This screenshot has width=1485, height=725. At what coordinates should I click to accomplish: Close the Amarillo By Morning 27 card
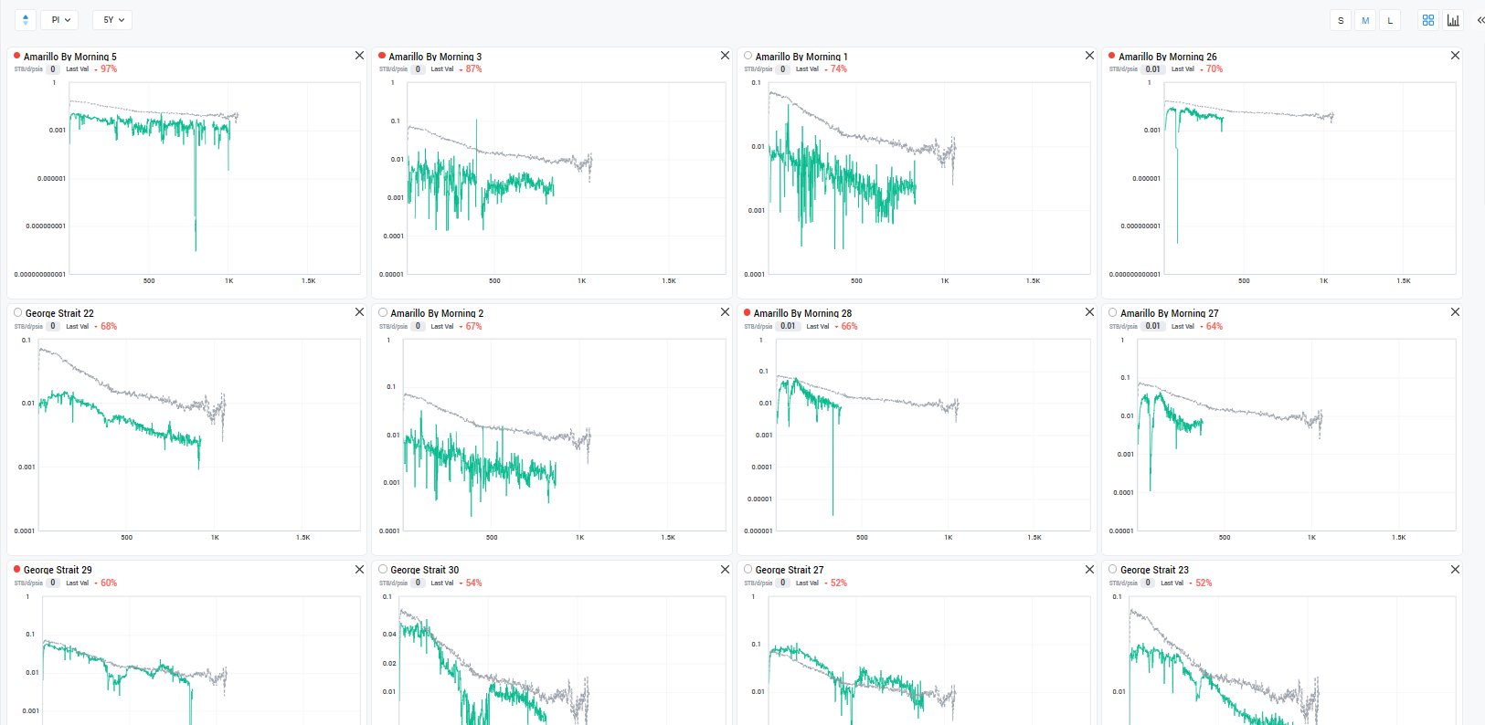tap(1455, 312)
